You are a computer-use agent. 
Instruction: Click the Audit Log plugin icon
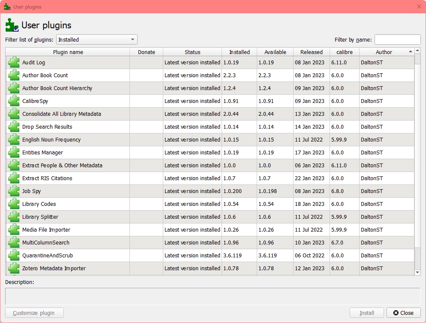pos(14,62)
